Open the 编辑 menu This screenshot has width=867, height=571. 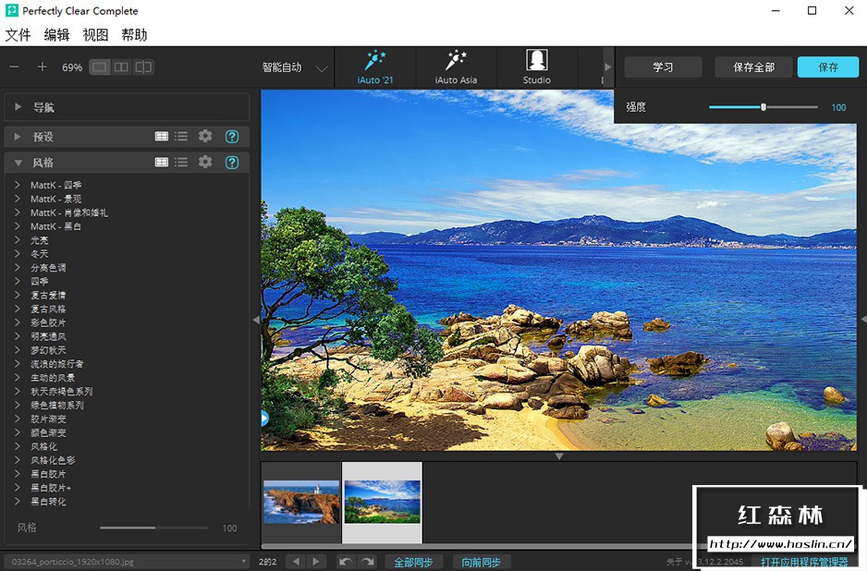tap(56, 35)
